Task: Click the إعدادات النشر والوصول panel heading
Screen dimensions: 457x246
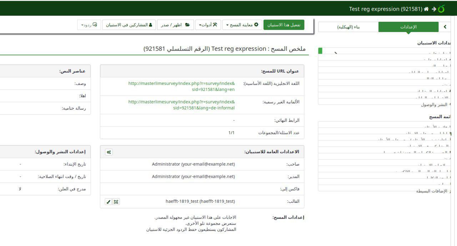Action: pos(60,152)
